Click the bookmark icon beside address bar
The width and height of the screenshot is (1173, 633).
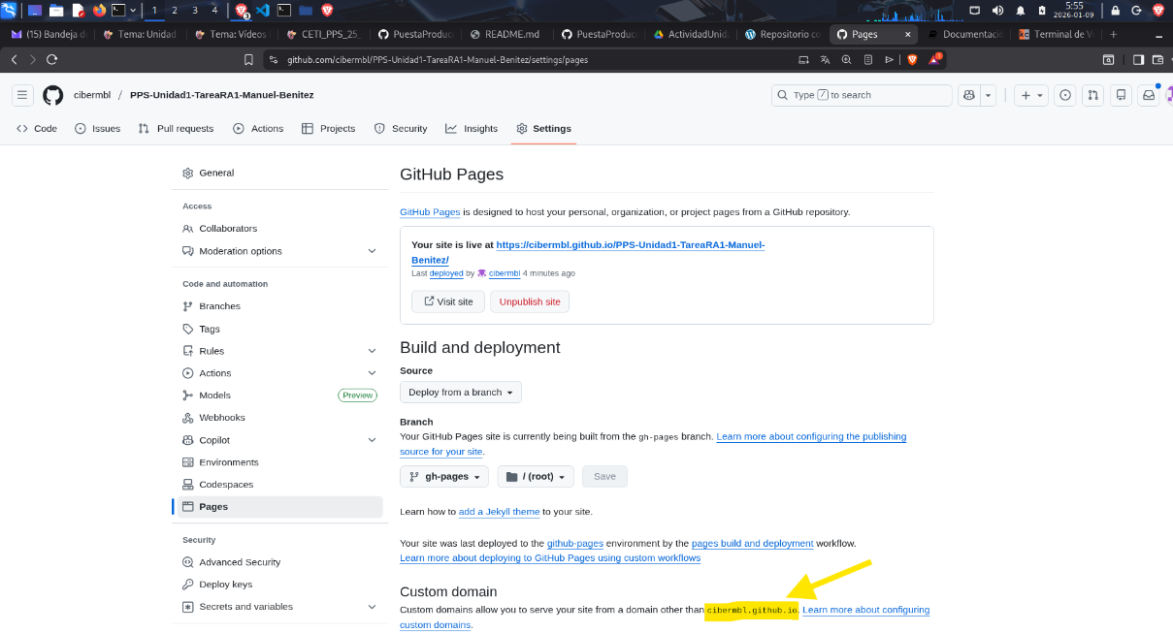(249, 59)
